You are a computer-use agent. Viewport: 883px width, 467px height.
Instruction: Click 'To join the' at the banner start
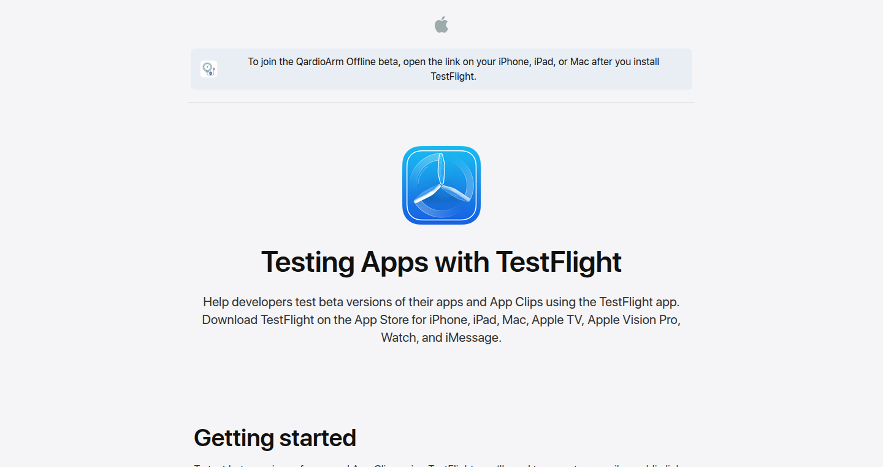(271, 61)
